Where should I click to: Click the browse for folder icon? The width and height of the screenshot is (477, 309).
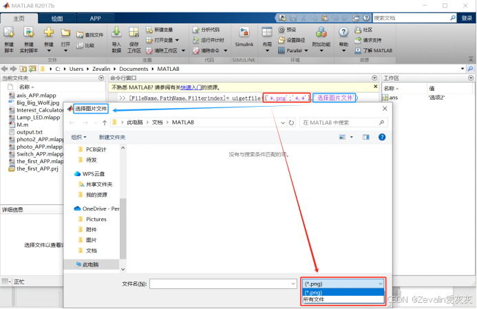tap(32, 69)
